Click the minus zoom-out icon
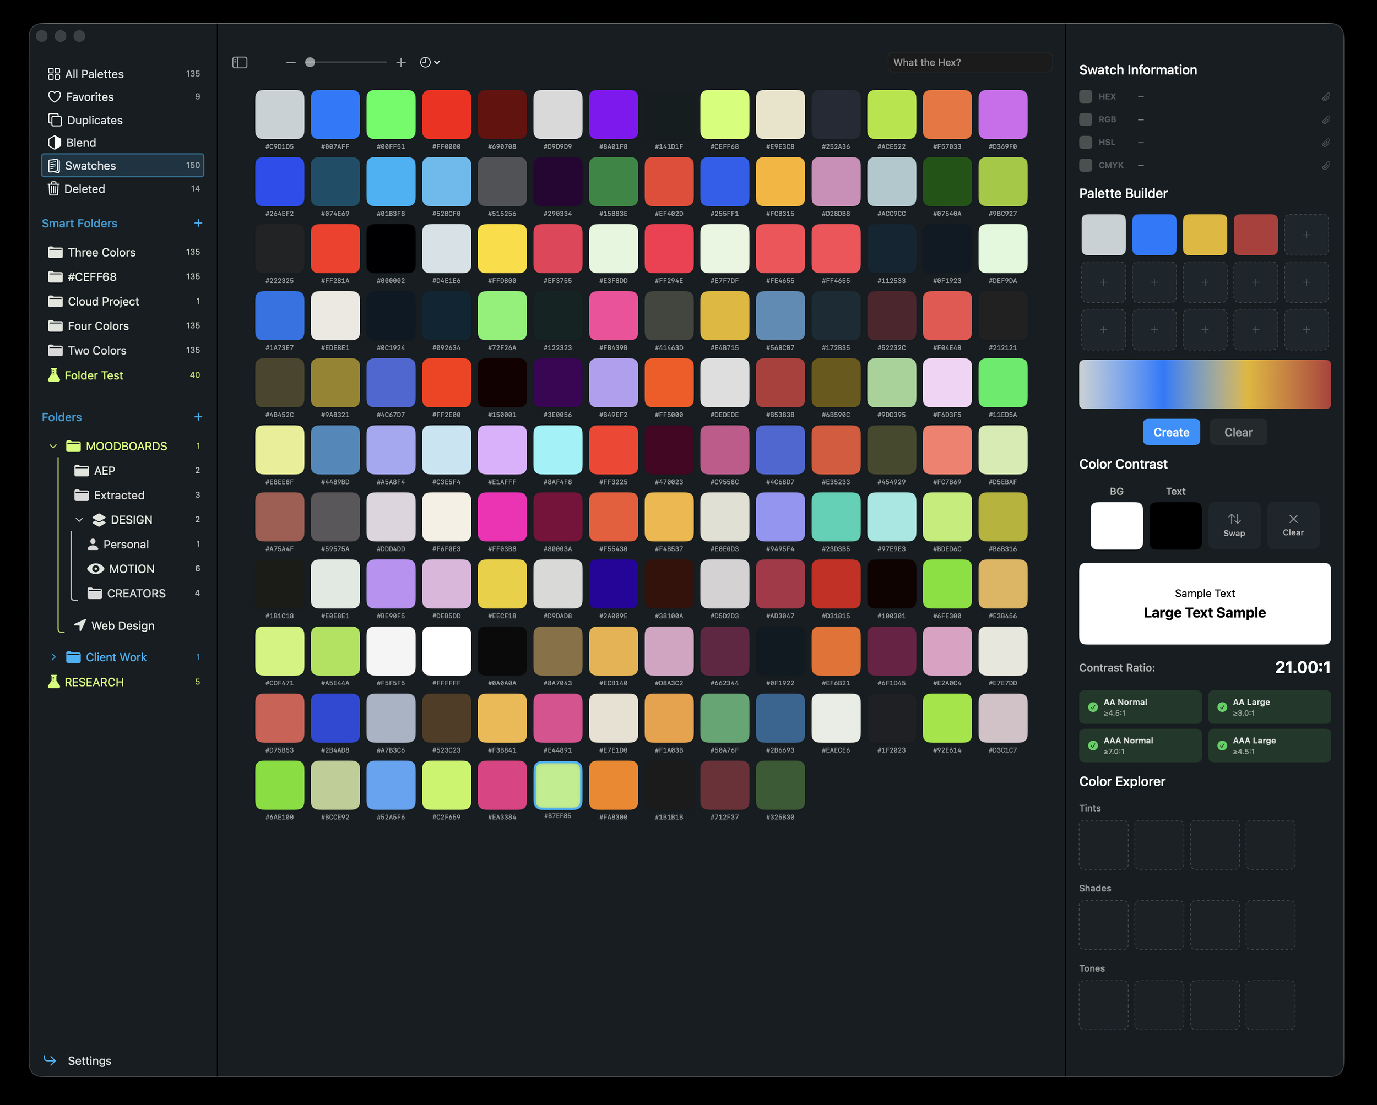Viewport: 1377px width, 1105px height. [291, 62]
